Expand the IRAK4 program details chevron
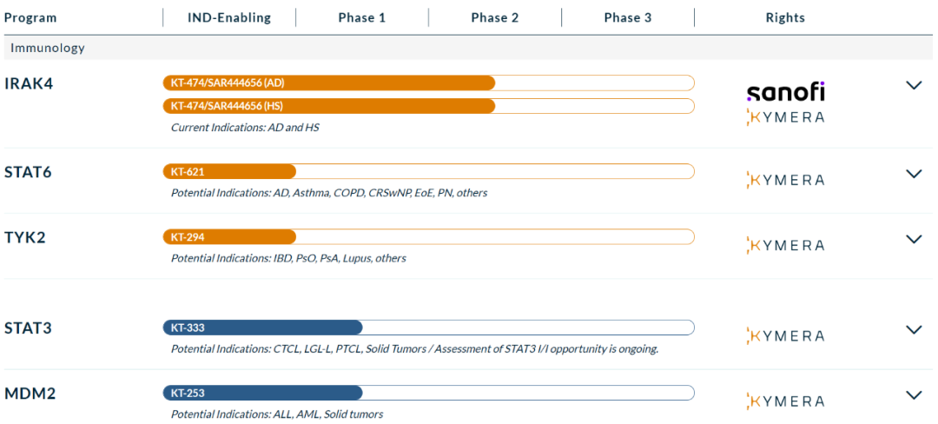938x424 pixels. 913,85
